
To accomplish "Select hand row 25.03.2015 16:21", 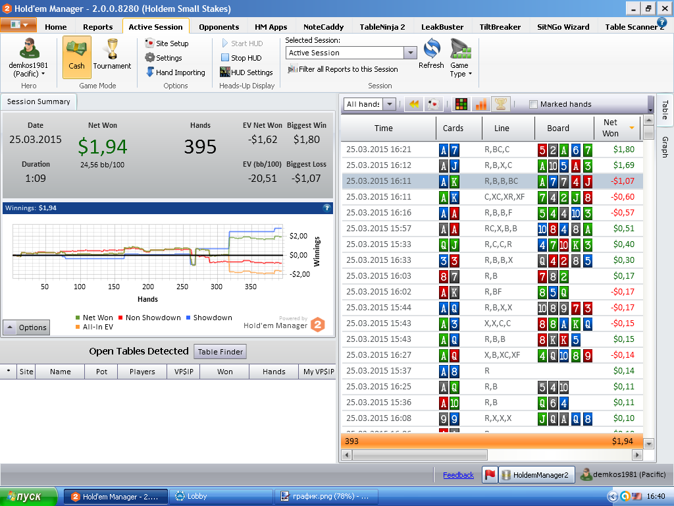I will 492,150.
